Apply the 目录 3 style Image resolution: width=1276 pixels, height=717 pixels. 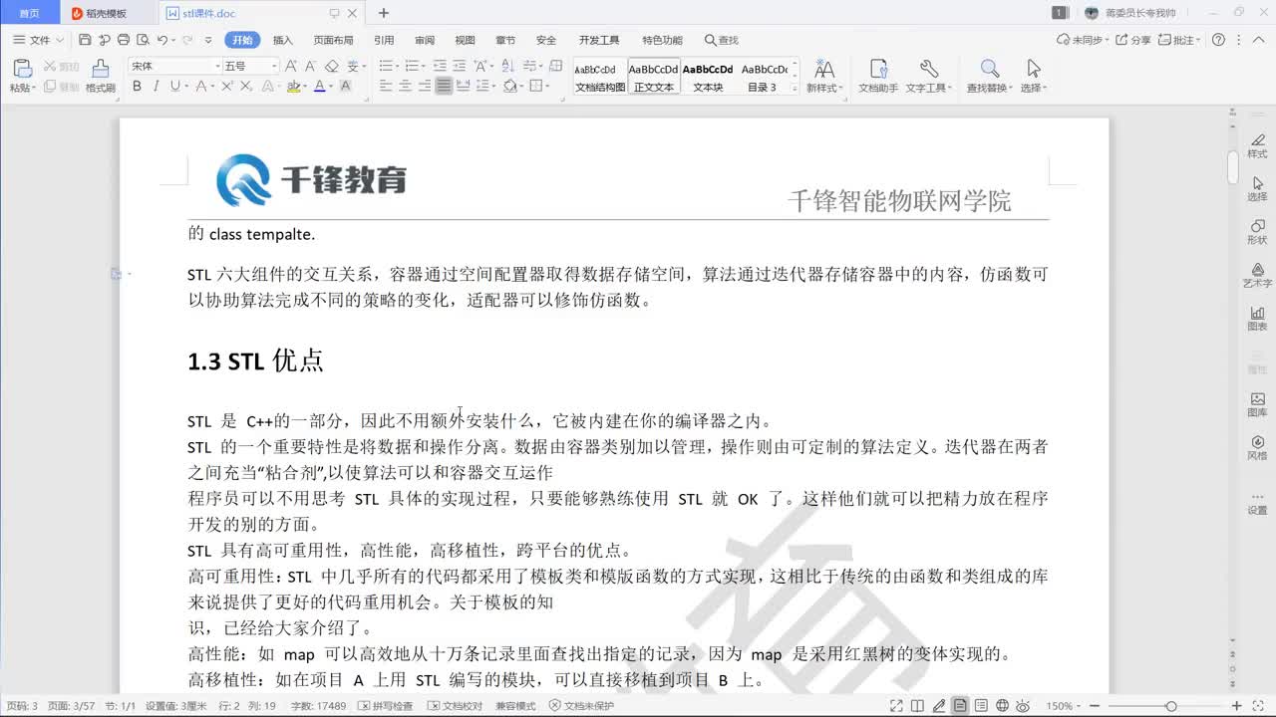pos(764,77)
